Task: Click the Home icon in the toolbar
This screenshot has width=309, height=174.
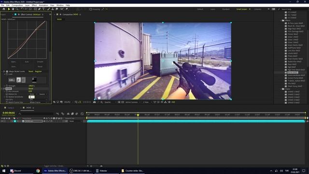Action: pos(4,9)
